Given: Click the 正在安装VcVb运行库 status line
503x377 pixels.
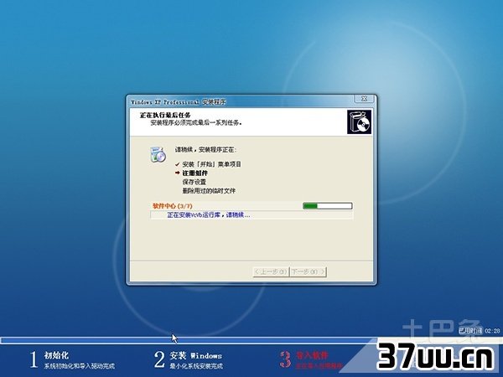Looking at the screenshot, I should [x=209, y=214].
